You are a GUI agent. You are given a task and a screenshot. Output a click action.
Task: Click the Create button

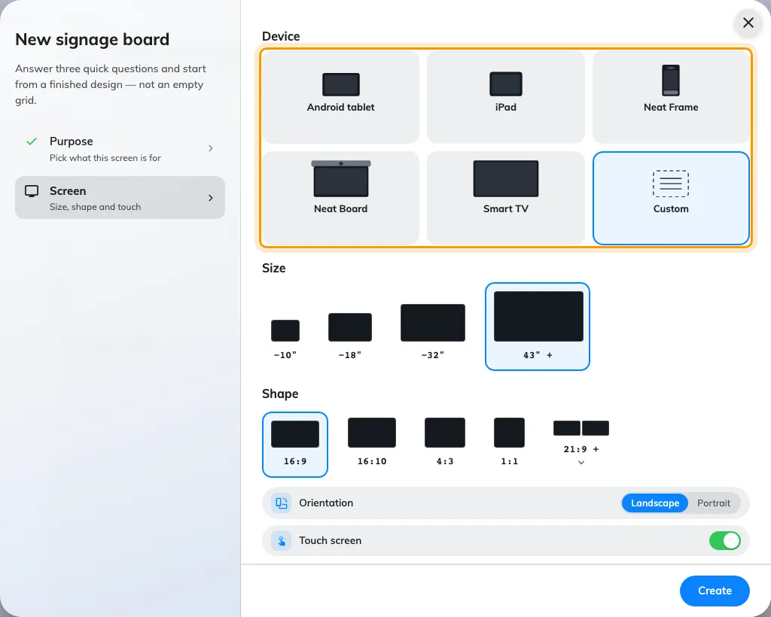[715, 591]
